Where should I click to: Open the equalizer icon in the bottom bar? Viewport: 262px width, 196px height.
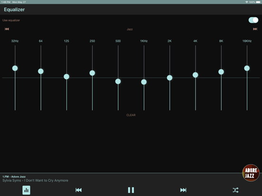27,190
